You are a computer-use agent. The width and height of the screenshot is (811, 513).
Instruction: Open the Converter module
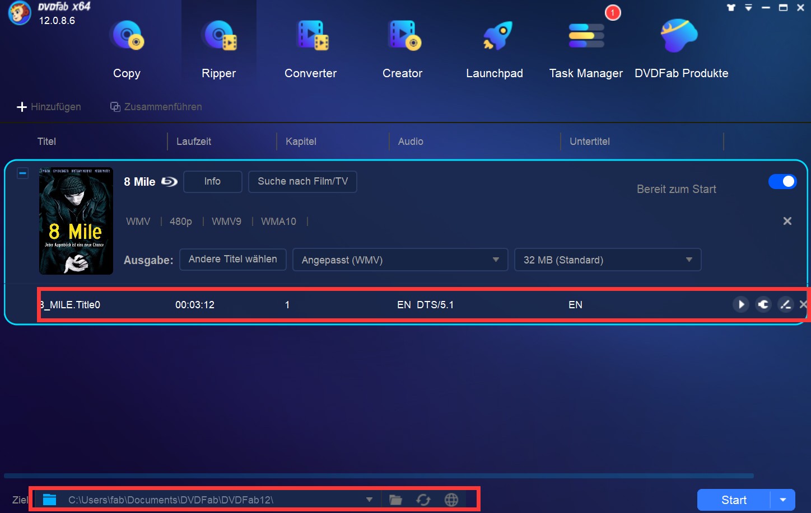[311, 49]
